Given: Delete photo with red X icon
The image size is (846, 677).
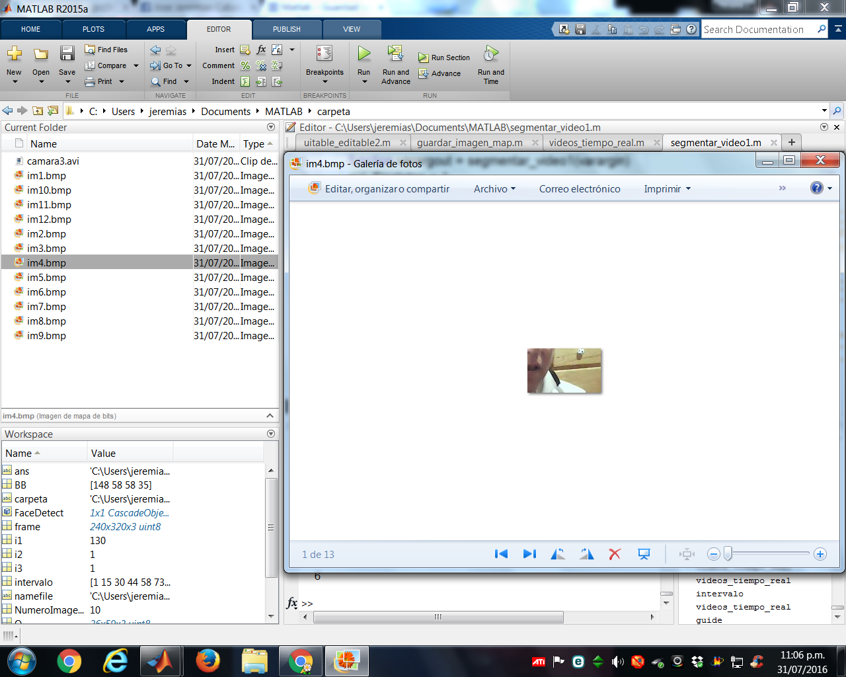Looking at the screenshot, I should [615, 554].
